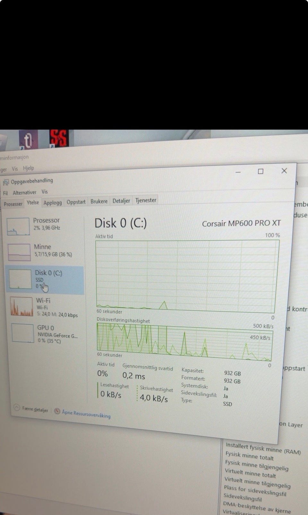Click the '0,2 ms' response time value
308x515 pixels.
[x=134, y=376]
